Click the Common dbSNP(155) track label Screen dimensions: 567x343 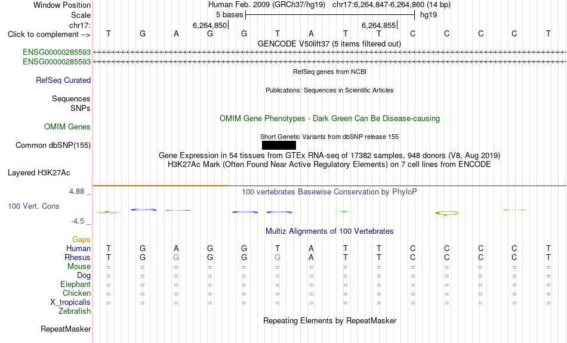click(53, 146)
